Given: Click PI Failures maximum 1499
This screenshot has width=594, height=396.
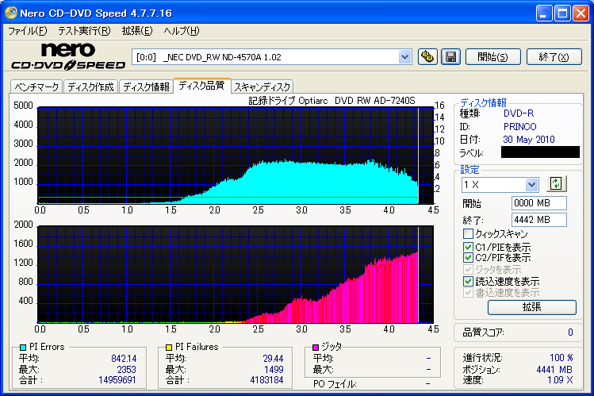Looking at the screenshot, I should (274, 369).
